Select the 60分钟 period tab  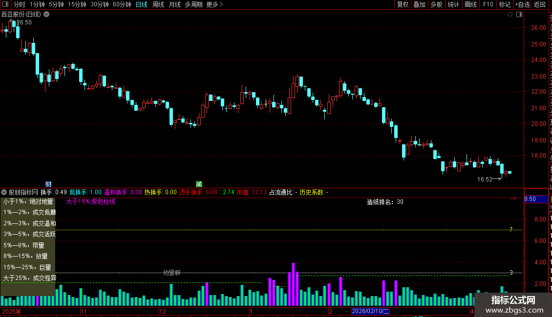tap(122, 4)
